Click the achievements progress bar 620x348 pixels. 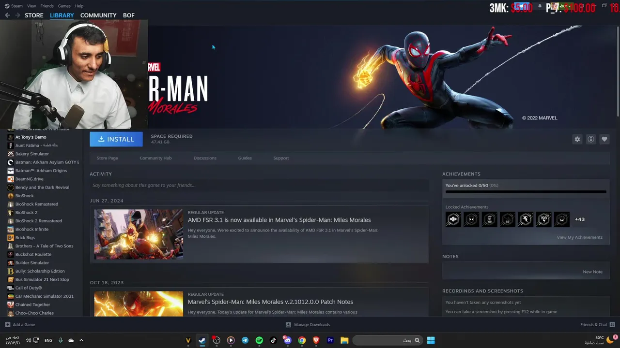[526, 192]
